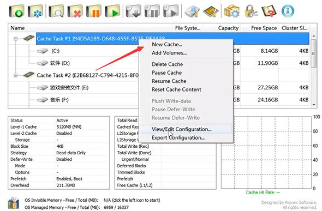Click the Free Space column header
The height and width of the screenshot is (211, 322).
click(260, 28)
